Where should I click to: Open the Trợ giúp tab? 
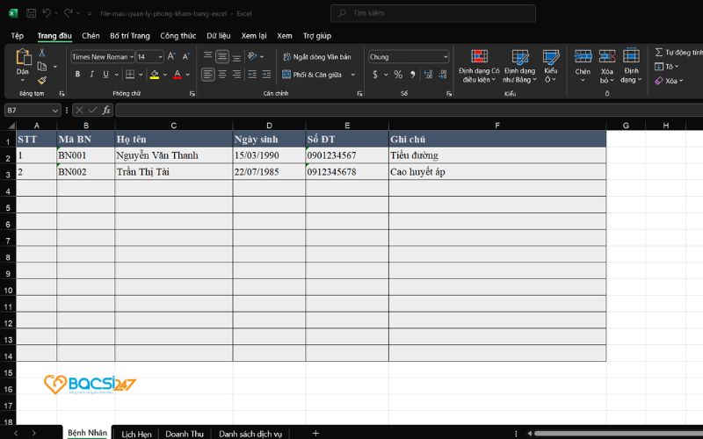tap(317, 36)
